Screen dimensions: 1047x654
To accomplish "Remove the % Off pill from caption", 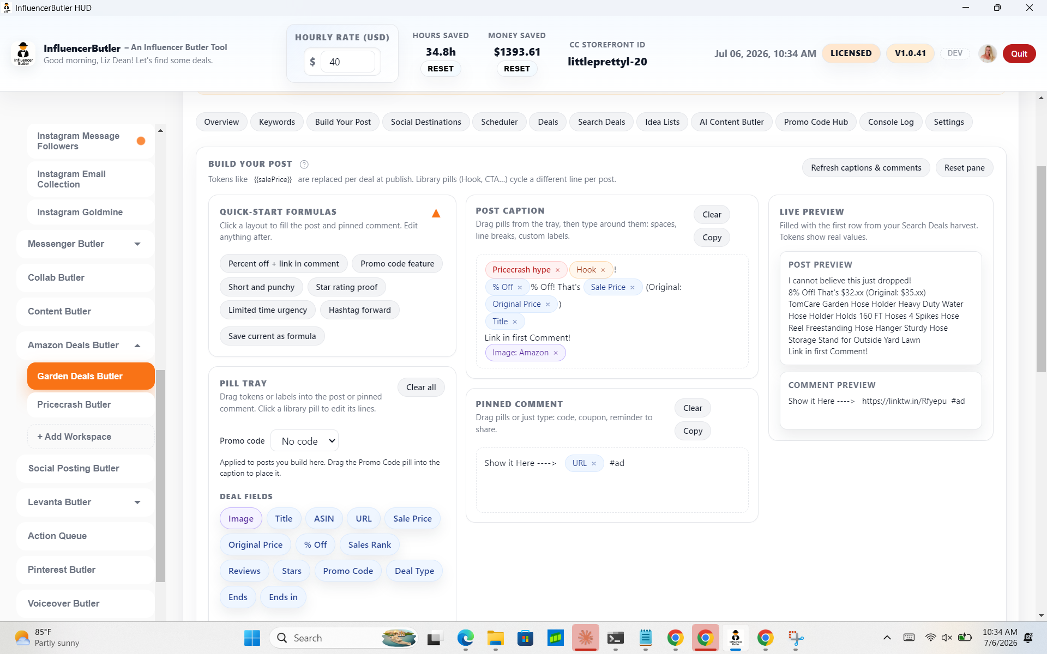I will click(x=520, y=287).
